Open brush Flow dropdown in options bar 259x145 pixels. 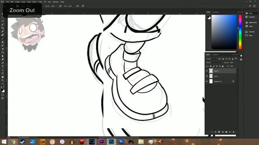click(74, 6)
